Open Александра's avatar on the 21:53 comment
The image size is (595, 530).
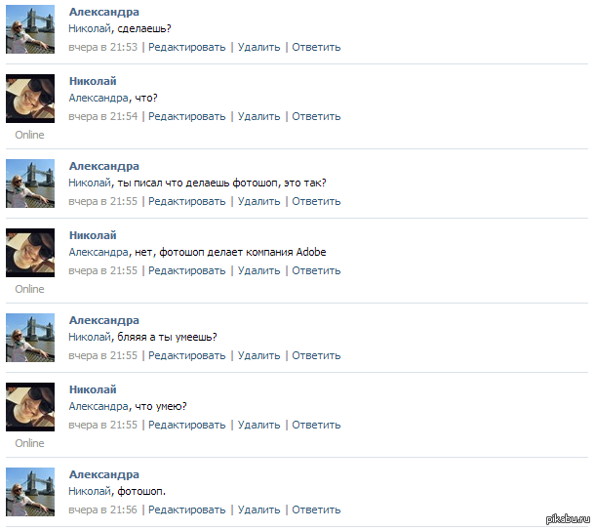point(30,29)
